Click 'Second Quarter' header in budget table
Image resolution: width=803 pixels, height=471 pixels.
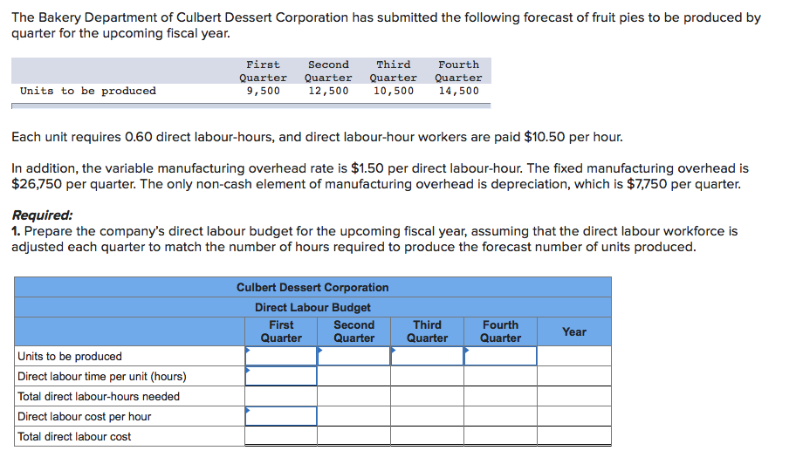[x=353, y=331]
